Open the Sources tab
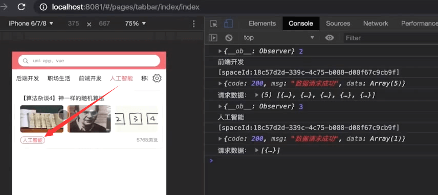Screen dimensions: 438x195 [x=338, y=23]
